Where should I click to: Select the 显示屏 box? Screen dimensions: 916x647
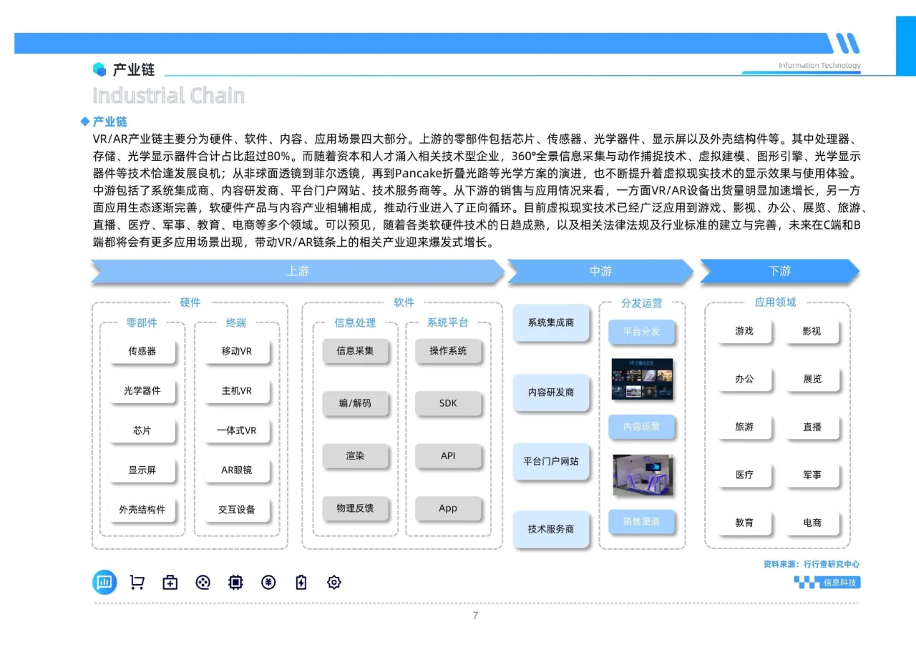coord(142,470)
